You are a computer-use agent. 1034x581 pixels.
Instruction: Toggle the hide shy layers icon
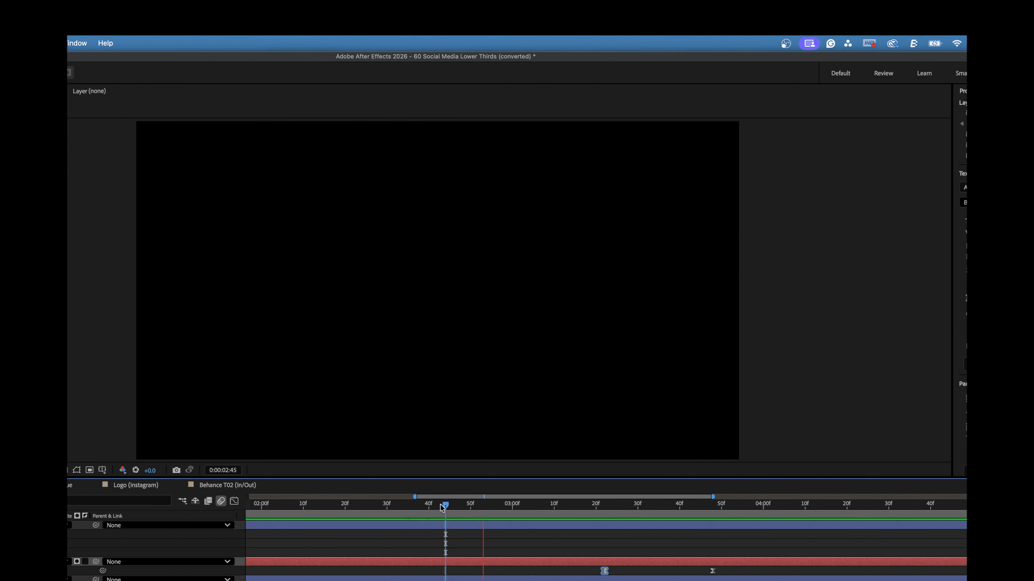coord(195,501)
